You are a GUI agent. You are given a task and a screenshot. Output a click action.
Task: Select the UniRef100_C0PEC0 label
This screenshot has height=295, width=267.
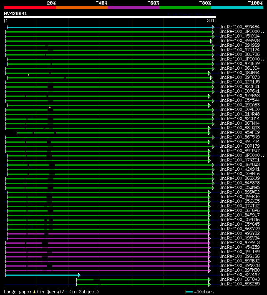[x=239, y=109]
